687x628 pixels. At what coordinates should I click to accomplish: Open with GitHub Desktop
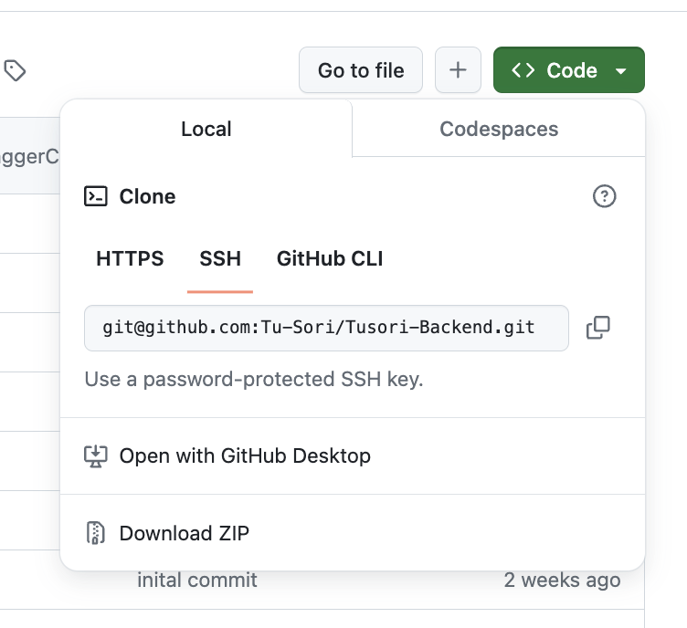click(x=353, y=456)
